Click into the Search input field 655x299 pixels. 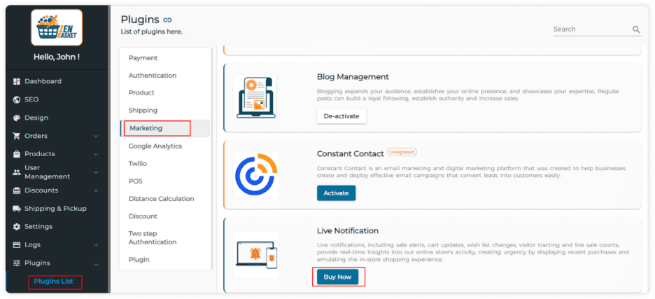pyautogui.click(x=589, y=29)
